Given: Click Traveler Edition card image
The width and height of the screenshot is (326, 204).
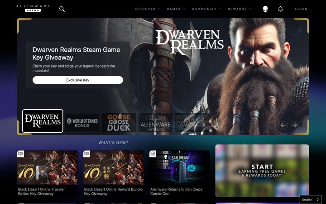Looking at the screenshot, I should click(48, 167).
